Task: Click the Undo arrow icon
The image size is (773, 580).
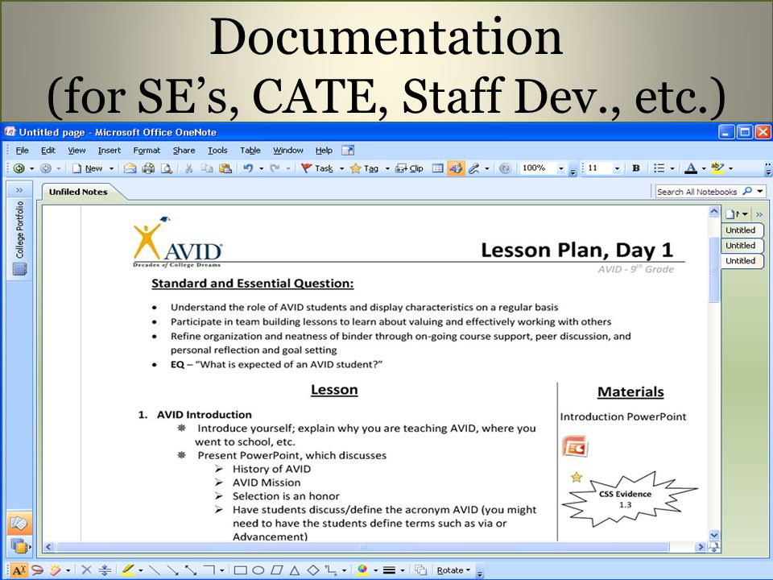Action: click(x=249, y=168)
